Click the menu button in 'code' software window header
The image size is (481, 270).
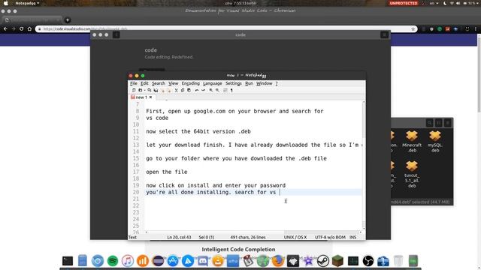pyautogui.click(x=384, y=35)
